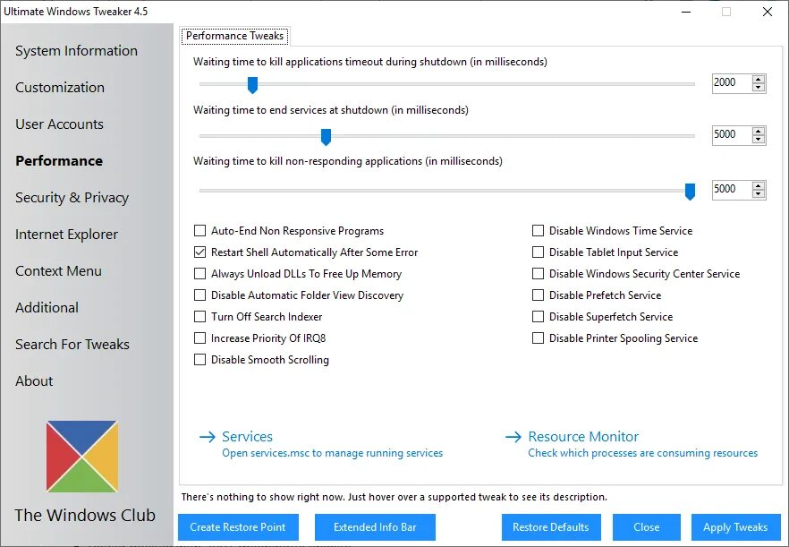Screen dimensions: 789x547
Task: Check Disable Superfetch Service
Action: (x=538, y=317)
